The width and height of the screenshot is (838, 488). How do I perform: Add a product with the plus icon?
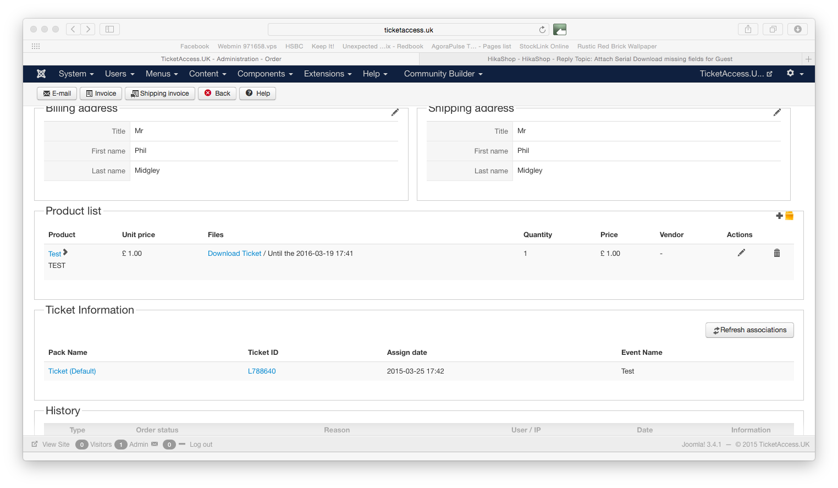pyautogui.click(x=779, y=216)
